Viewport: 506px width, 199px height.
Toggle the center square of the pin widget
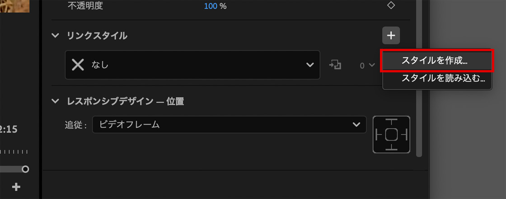(391, 134)
